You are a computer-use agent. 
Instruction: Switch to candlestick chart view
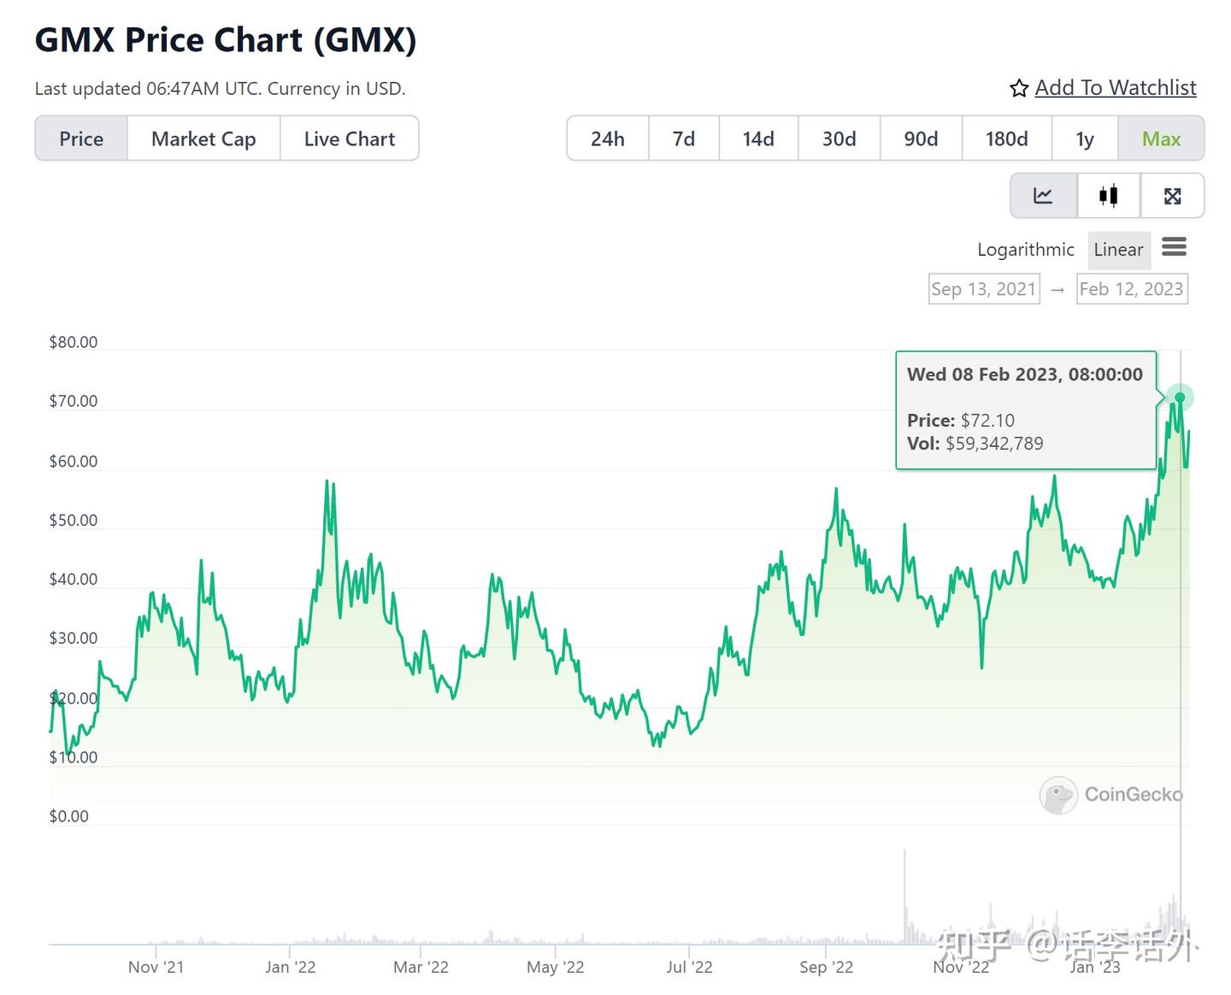1108,195
